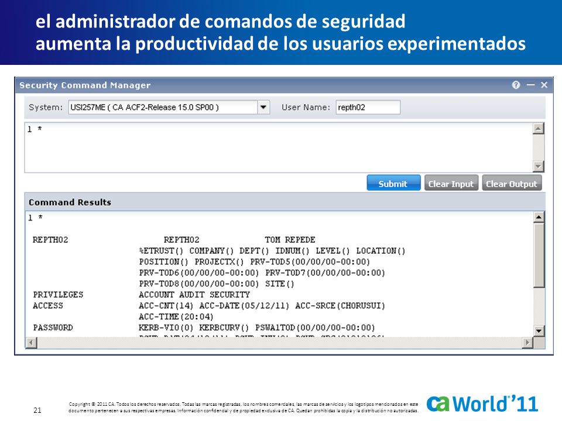Close the Security Command Manager panel
The image size is (562, 421).
coord(544,85)
